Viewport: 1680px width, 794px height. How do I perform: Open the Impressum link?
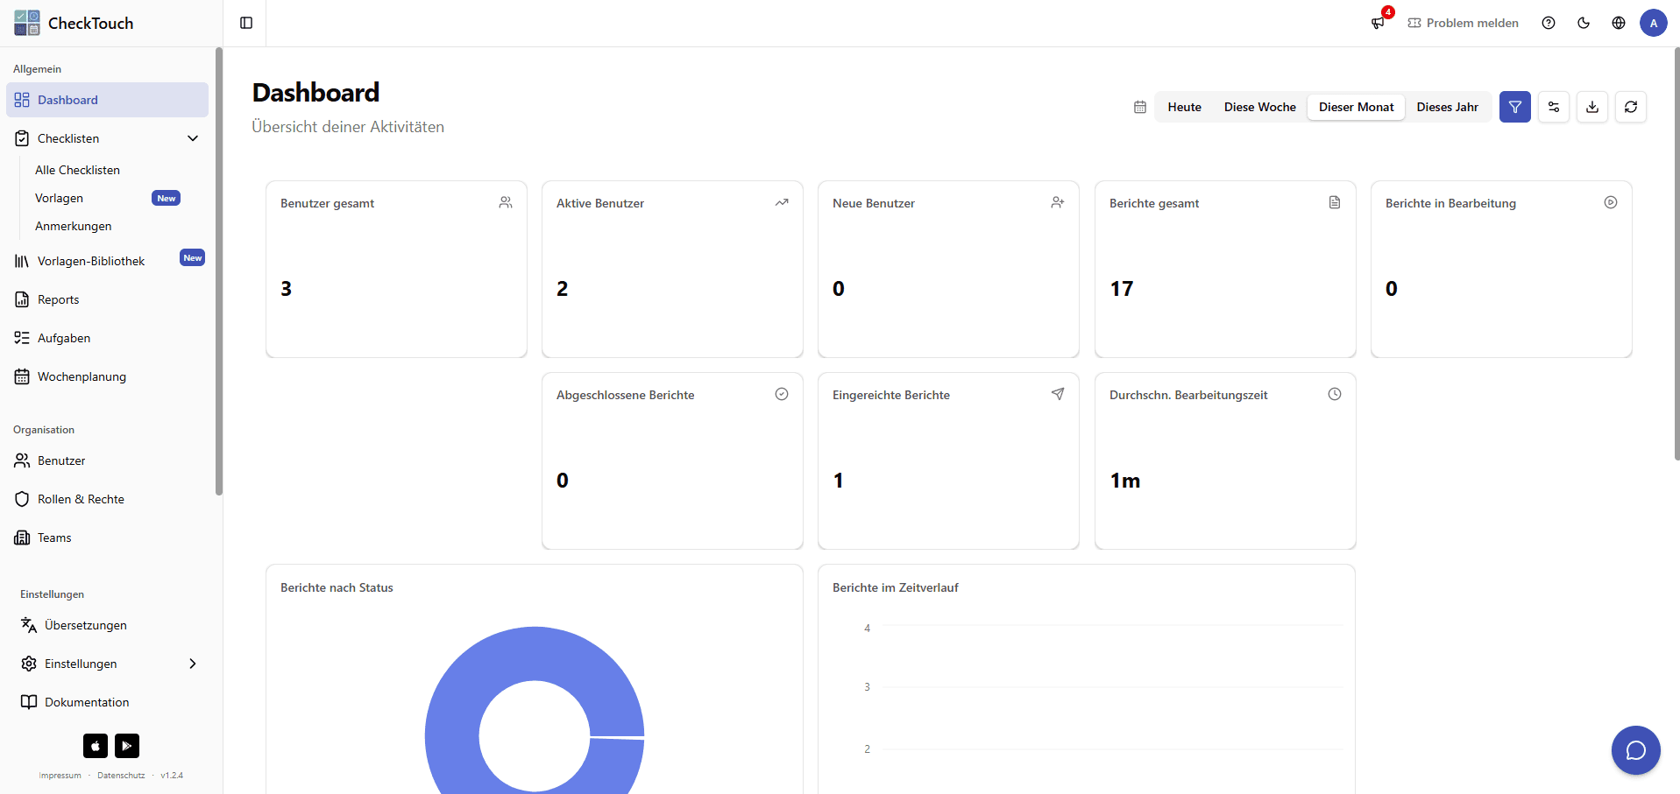click(60, 776)
